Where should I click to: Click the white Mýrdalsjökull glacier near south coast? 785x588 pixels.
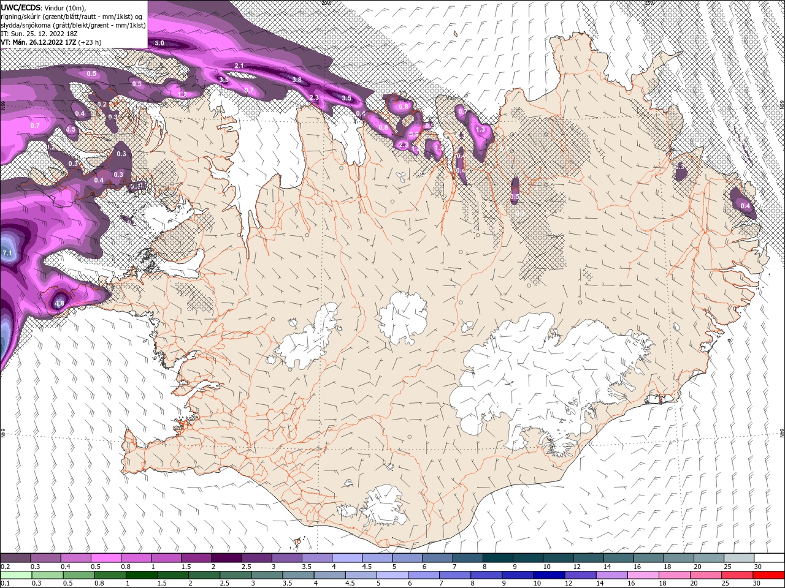pos(384,505)
